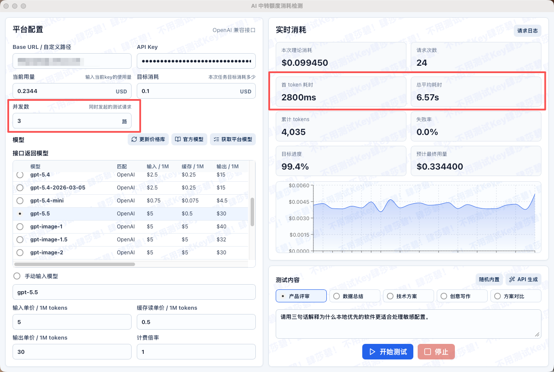This screenshot has width=554, height=372.
Task: Select the gpt-5.5 model radio
Action: (x=20, y=214)
